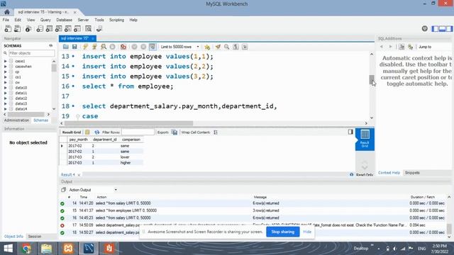Open the Scripting menu
The image size is (454, 255).
(x=116, y=20)
